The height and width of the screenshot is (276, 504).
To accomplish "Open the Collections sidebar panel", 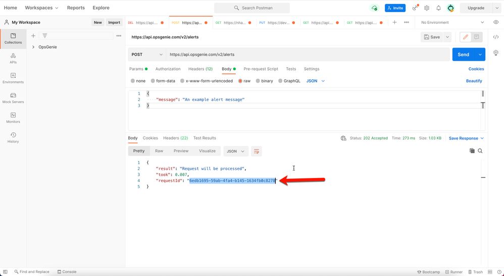I will [x=13, y=38].
